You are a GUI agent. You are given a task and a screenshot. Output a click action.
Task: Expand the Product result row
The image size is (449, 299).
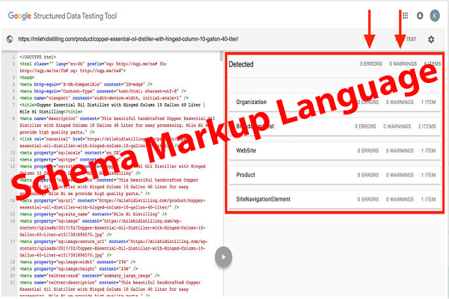pyautogui.click(x=335, y=175)
